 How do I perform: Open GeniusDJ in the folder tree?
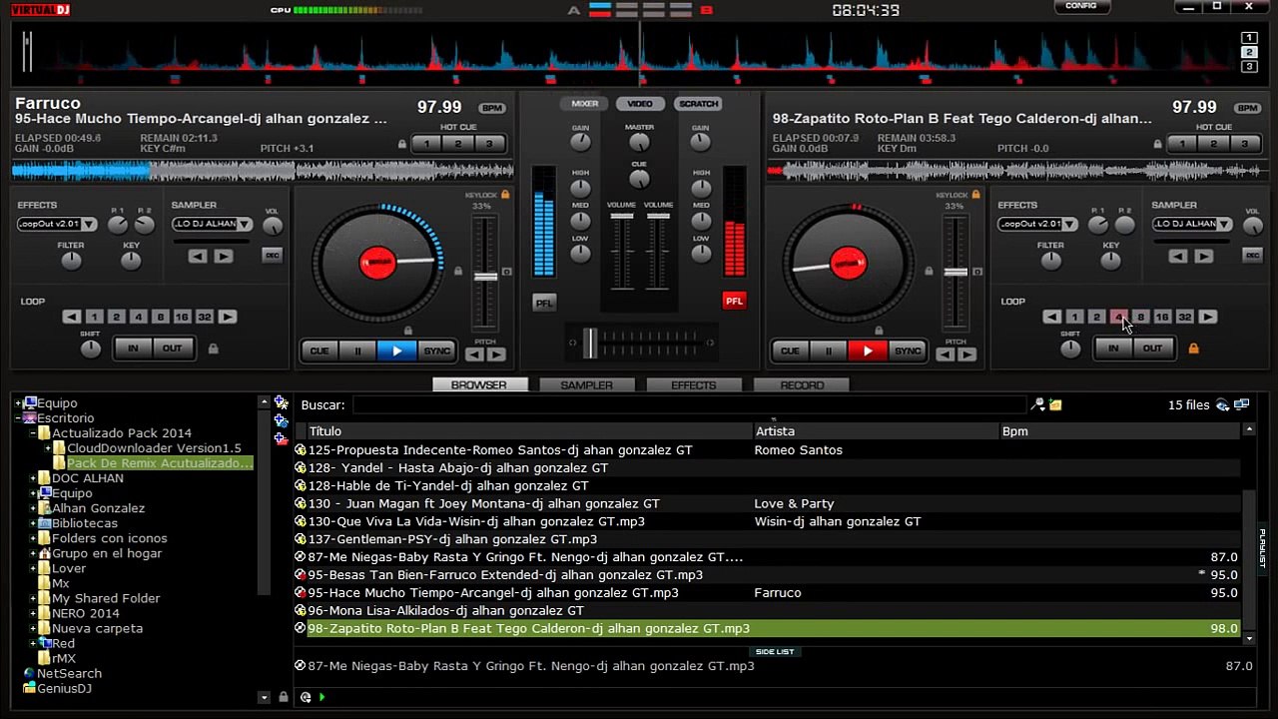64,688
